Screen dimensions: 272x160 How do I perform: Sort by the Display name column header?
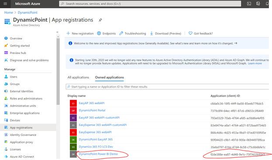(x=76, y=96)
